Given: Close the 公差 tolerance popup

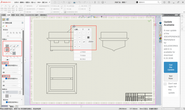Looking at the screenshot, I should [x=89, y=29].
